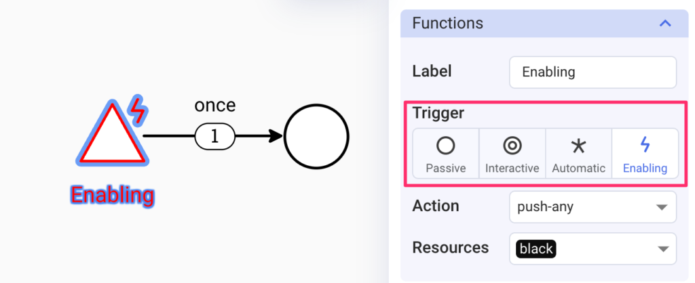The width and height of the screenshot is (695, 283).
Task: Select the red Enabling triangle node
Action: tap(112, 136)
